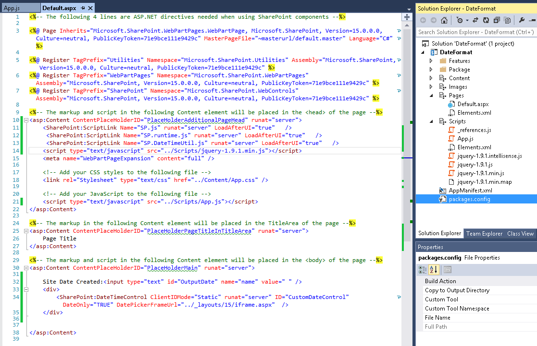Select App.js in Solution Explorer tree
Viewport: 537px width, 346px height.
pyautogui.click(x=465, y=139)
